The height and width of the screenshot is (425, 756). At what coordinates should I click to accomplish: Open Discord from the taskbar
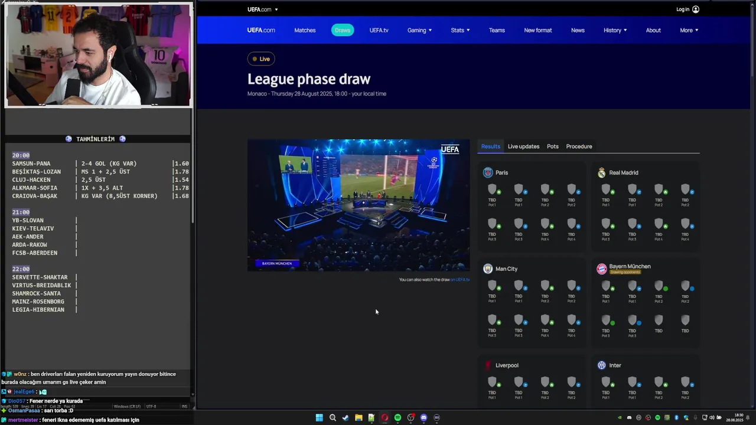coord(423,417)
